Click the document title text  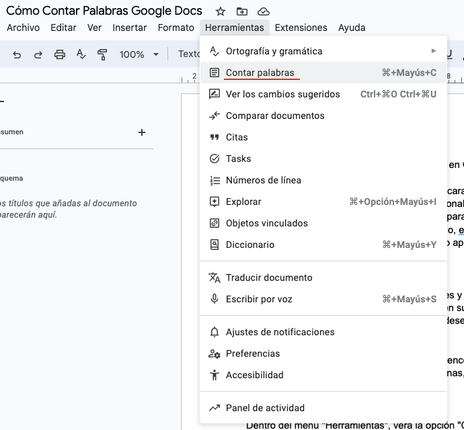click(x=104, y=11)
